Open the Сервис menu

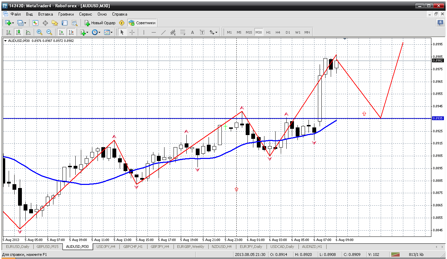tap(85, 14)
